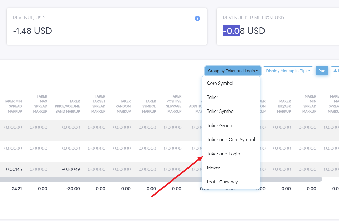Viewport: 339px width, 221px height.
Task: Sort by Taker Min Spread Markup column header
Action: tap(13, 106)
